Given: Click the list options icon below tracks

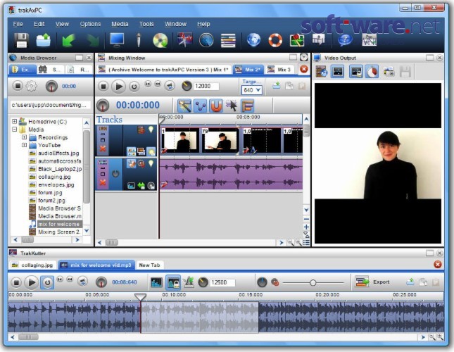Looking at the screenshot, I should [306, 243].
